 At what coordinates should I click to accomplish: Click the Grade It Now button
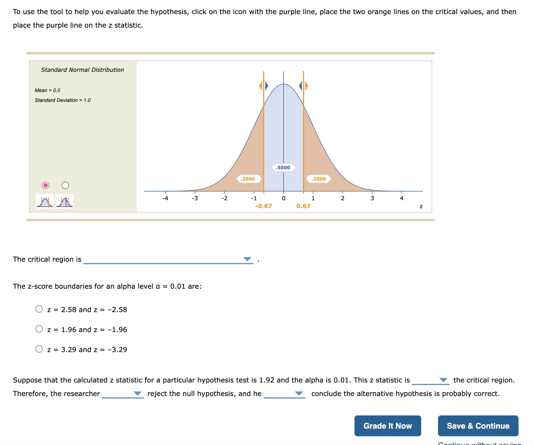(388, 426)
